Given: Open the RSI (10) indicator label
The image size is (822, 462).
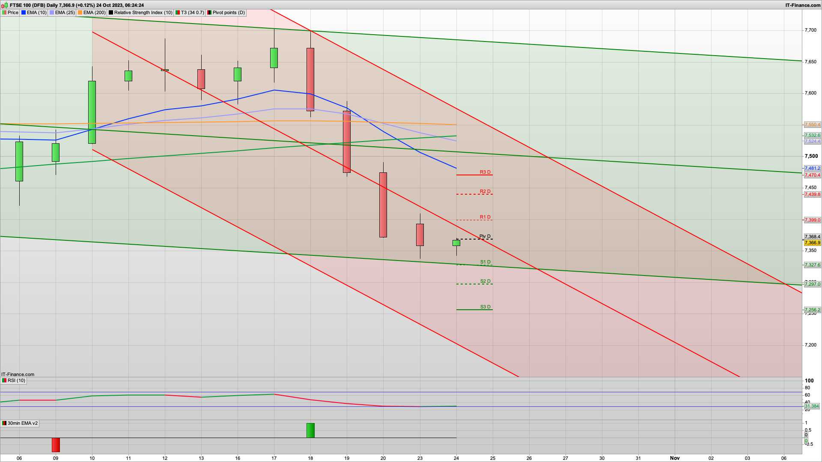Looking at the screenshot, I should (x=16, y=380).
